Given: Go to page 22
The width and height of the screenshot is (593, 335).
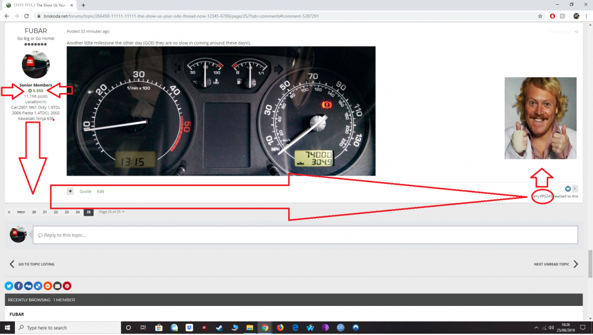Looking at the screenshot, I should 56,212.
